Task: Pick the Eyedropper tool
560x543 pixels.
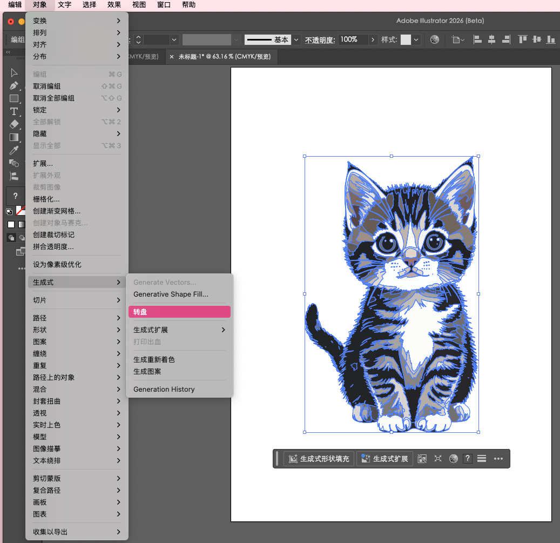Action: (x=14, y=150)
